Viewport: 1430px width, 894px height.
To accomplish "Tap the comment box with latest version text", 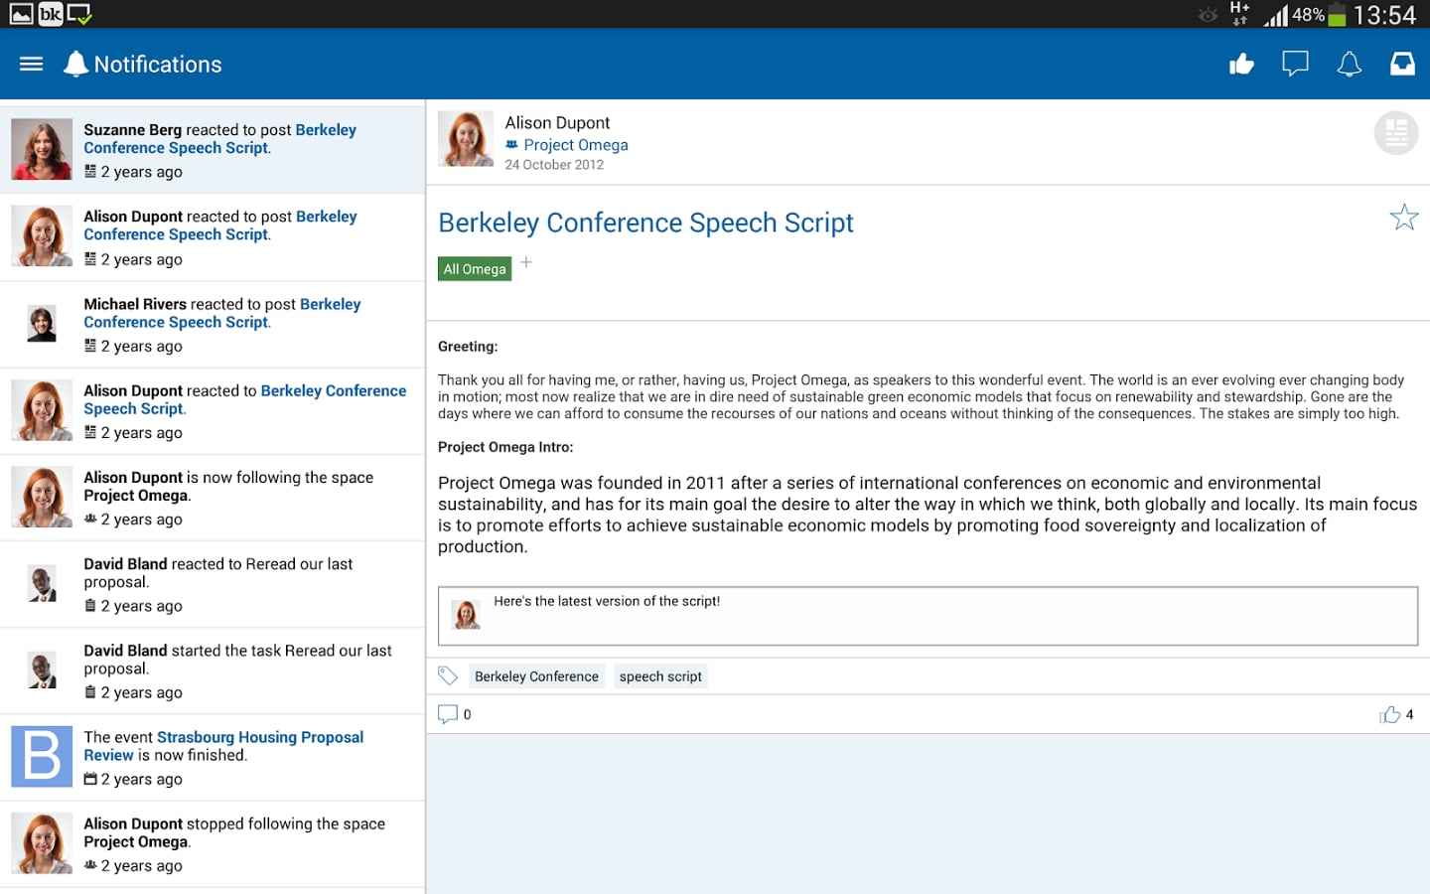I will 928,616.
